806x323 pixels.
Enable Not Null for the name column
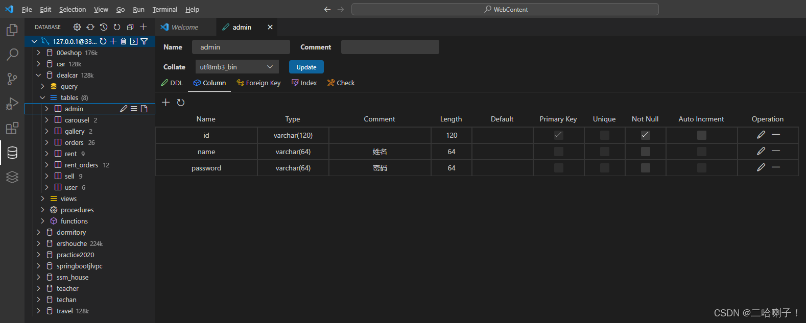click(x=646, y=152)
